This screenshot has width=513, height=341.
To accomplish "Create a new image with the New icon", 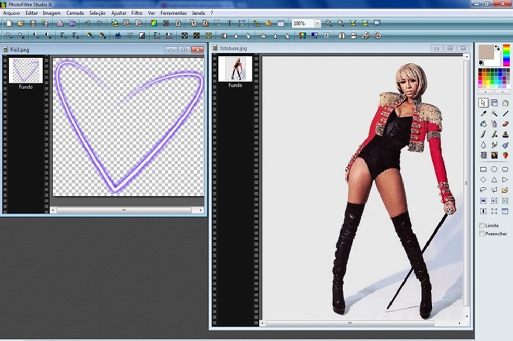I will pyautogui.click(x=9, y=23).
